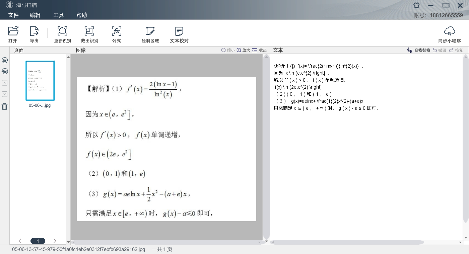This screenshot has height=254, width=469.
Task: Click the 页面 panel header
Action: (19, 50)
